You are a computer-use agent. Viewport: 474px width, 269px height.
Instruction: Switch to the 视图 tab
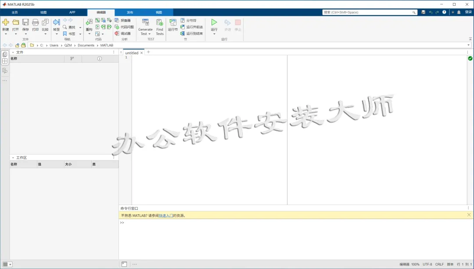159,12
